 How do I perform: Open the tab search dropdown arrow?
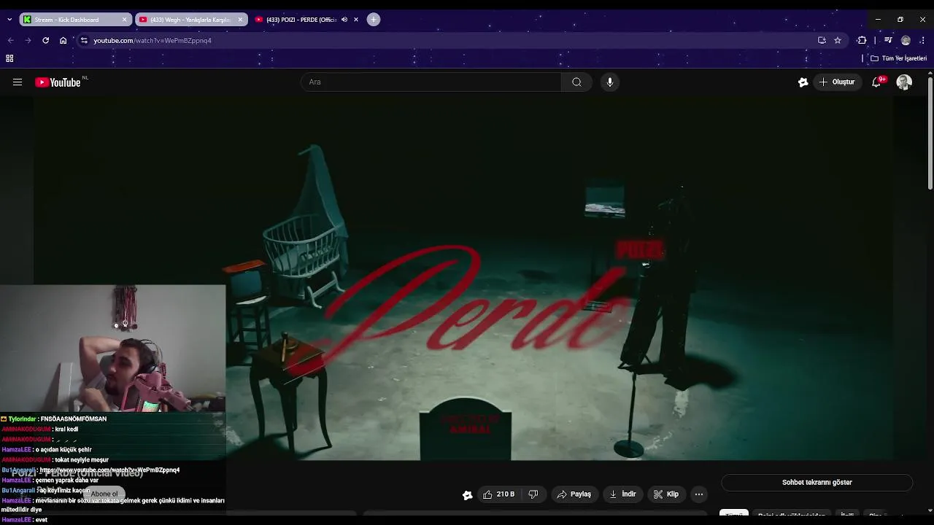9,20
